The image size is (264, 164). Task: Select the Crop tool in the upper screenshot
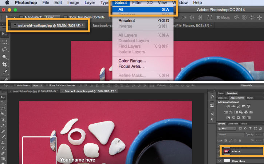point(4,64)
